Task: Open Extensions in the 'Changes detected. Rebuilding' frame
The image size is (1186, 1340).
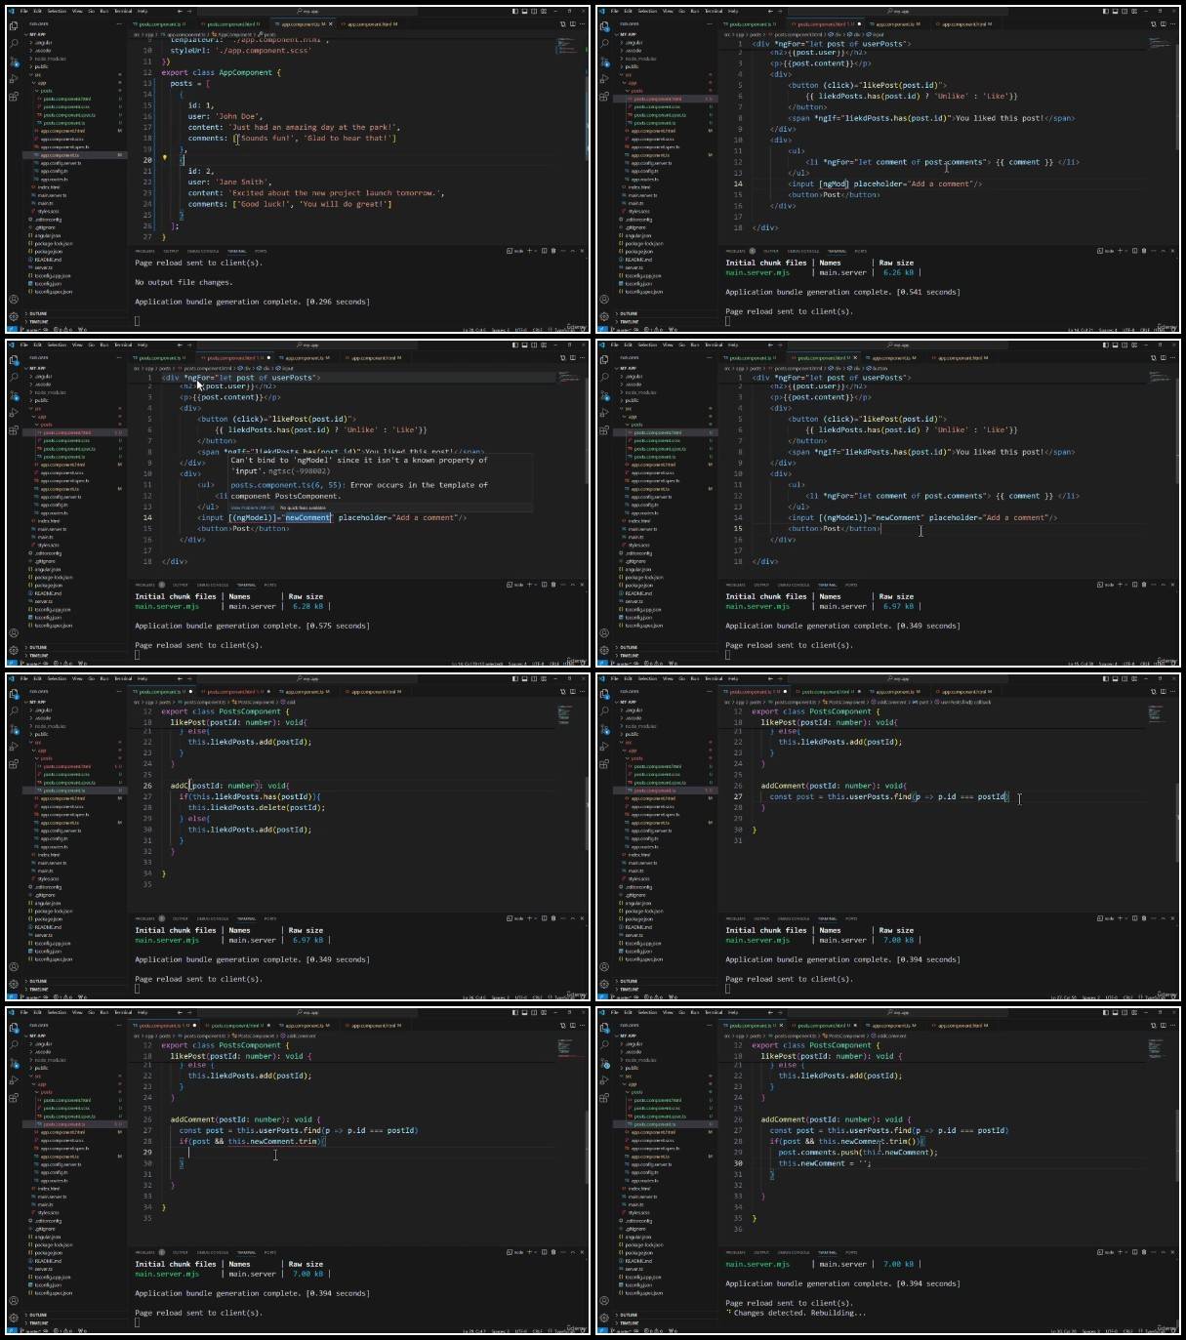Action: (x=604, y=1097)
